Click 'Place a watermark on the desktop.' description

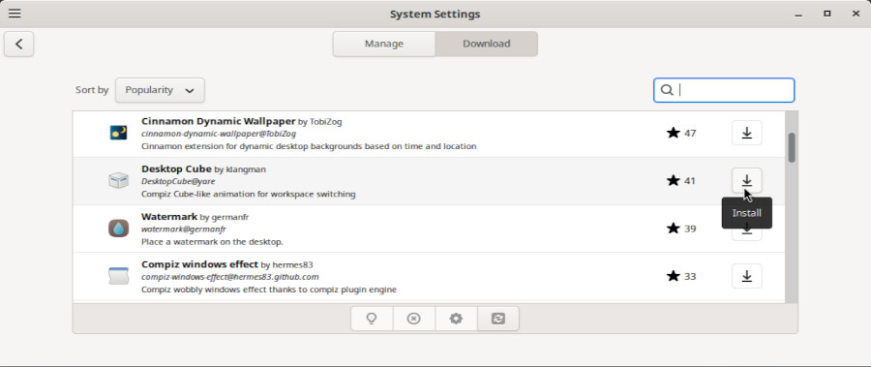click(x=213, y=242)
